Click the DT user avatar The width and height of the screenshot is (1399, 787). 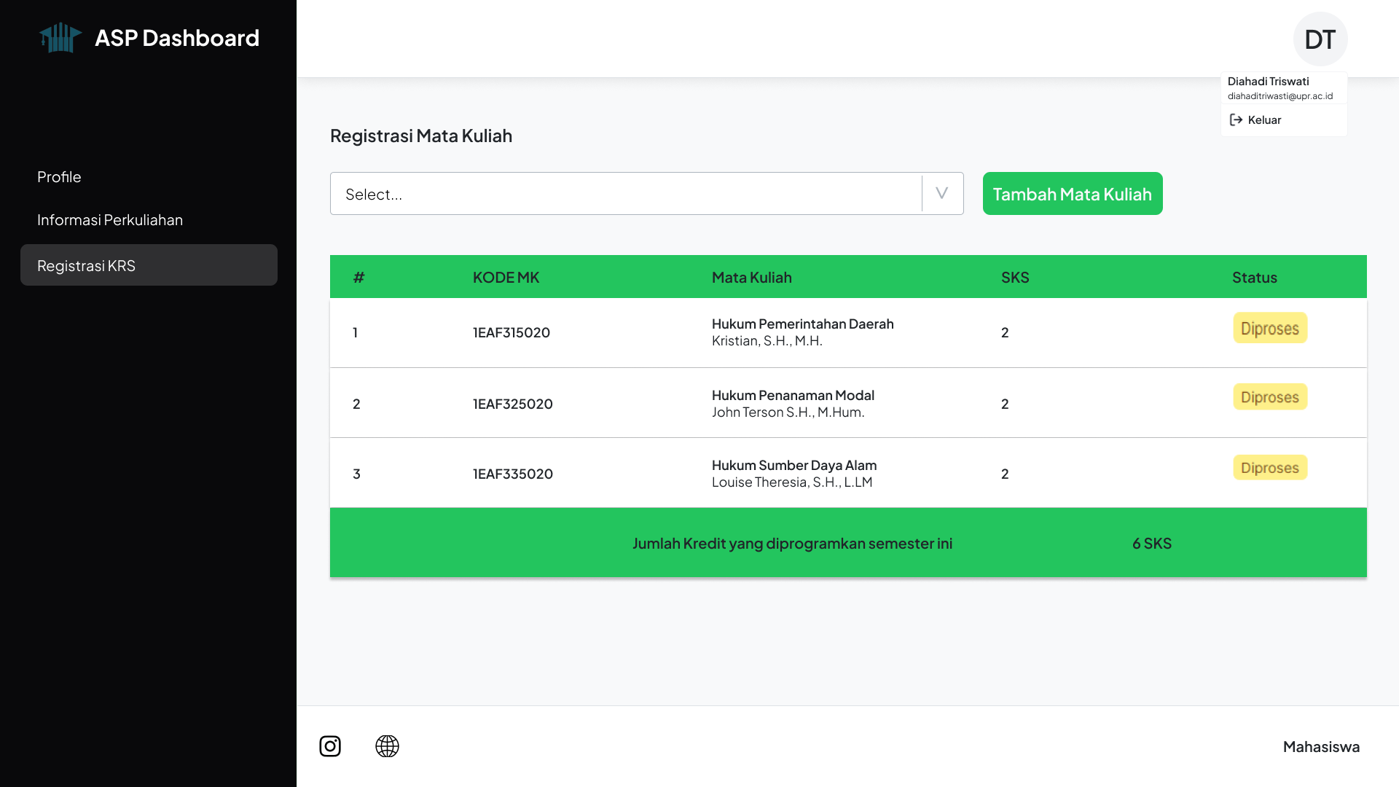click(x=1320, y=39)
